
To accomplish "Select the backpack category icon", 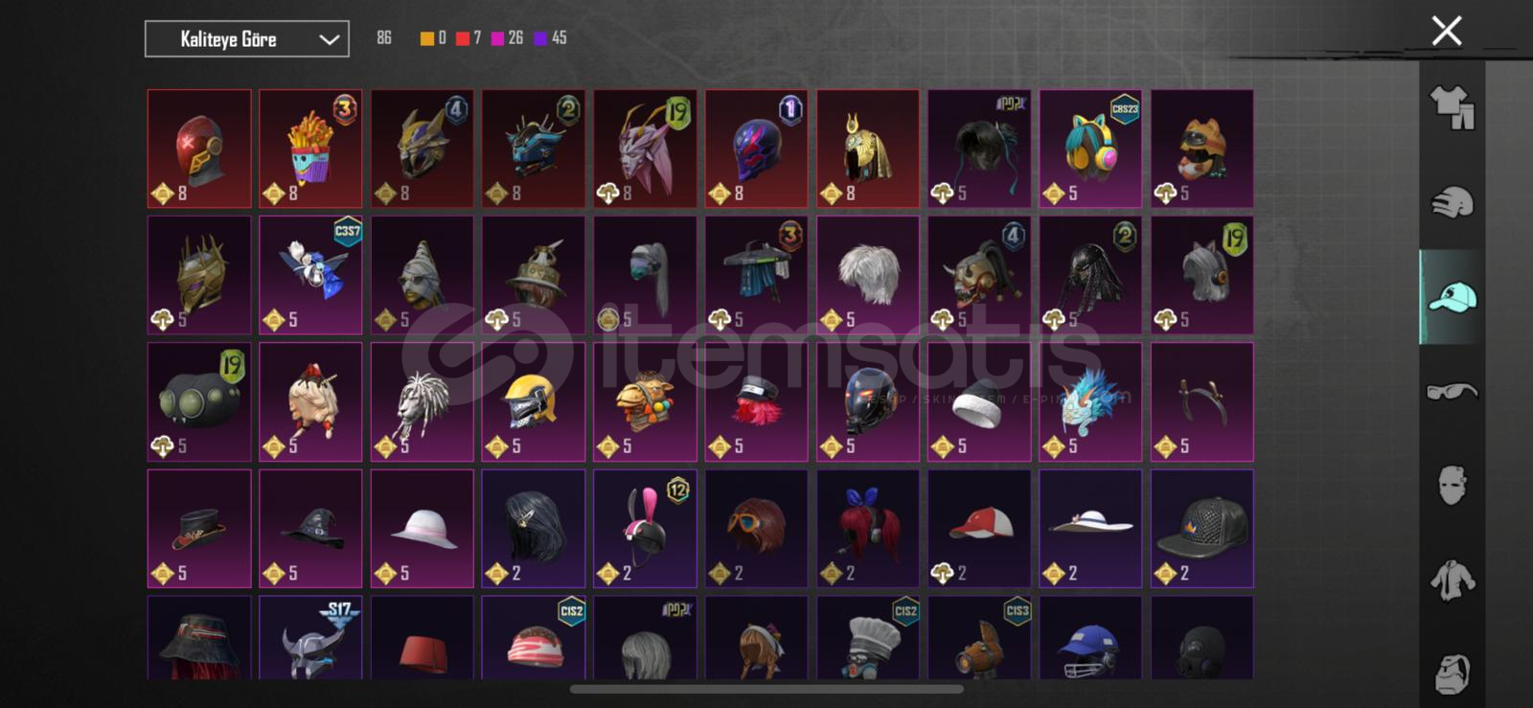I will pyautogui.click(x=1452, y=674).
